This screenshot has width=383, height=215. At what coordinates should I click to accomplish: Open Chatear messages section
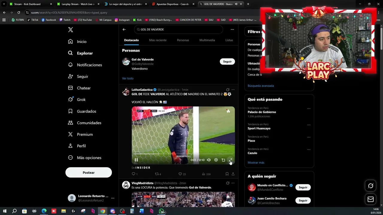coord(79,88)
